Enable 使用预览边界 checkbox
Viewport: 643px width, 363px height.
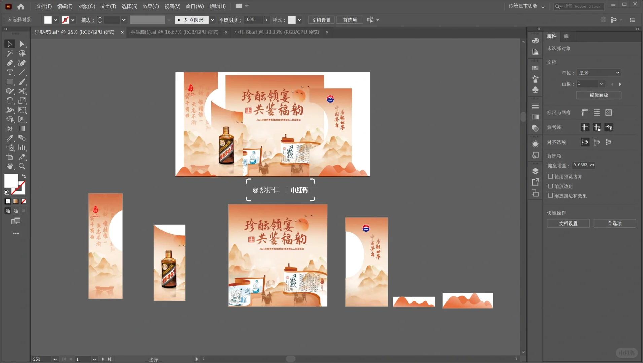[550, 176]
